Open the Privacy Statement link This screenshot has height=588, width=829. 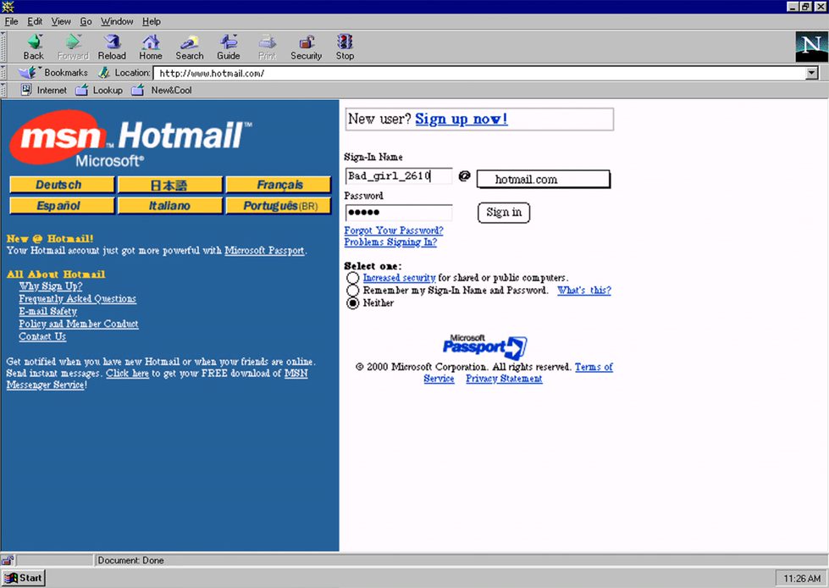[x=504, y=379]
